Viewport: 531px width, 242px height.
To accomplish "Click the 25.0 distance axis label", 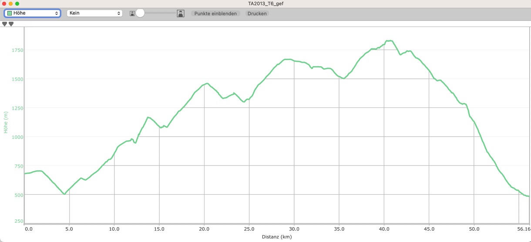I will 249,229.
